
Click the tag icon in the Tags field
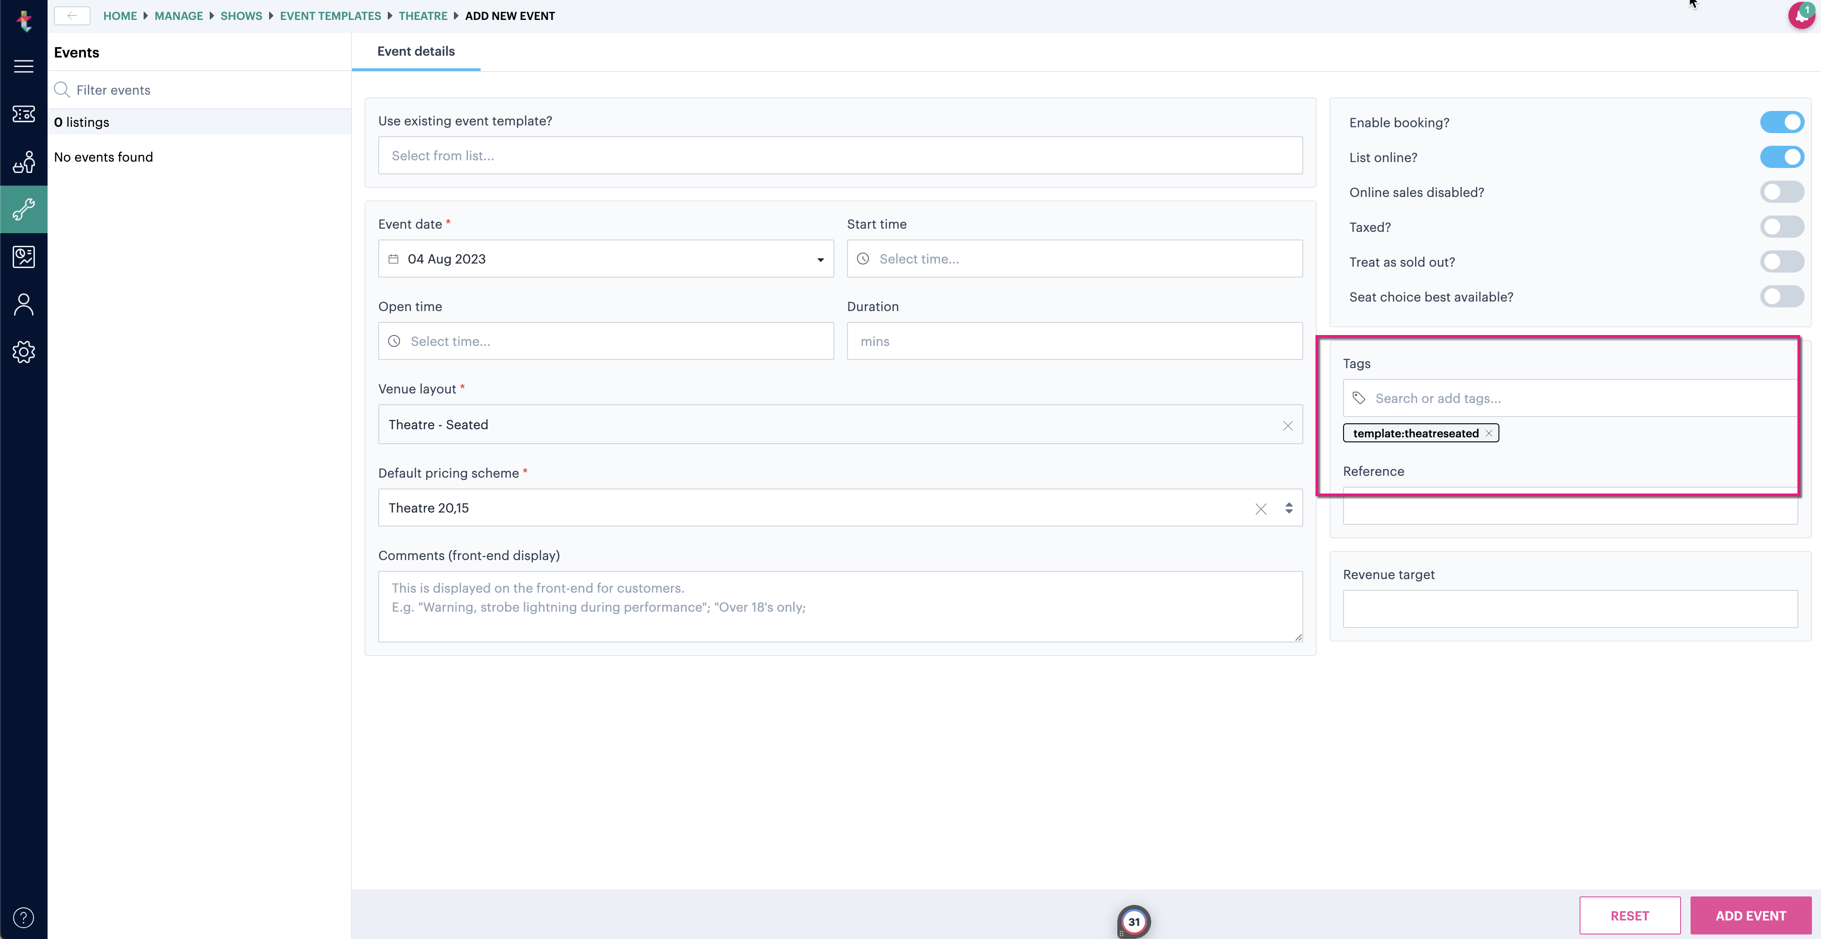[1359, 398]
